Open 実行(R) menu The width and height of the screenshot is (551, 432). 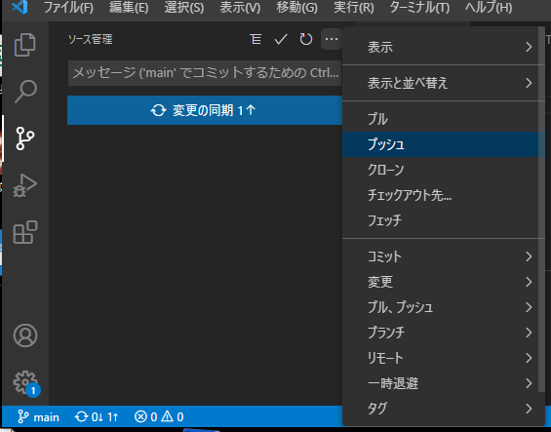(353, 8)
